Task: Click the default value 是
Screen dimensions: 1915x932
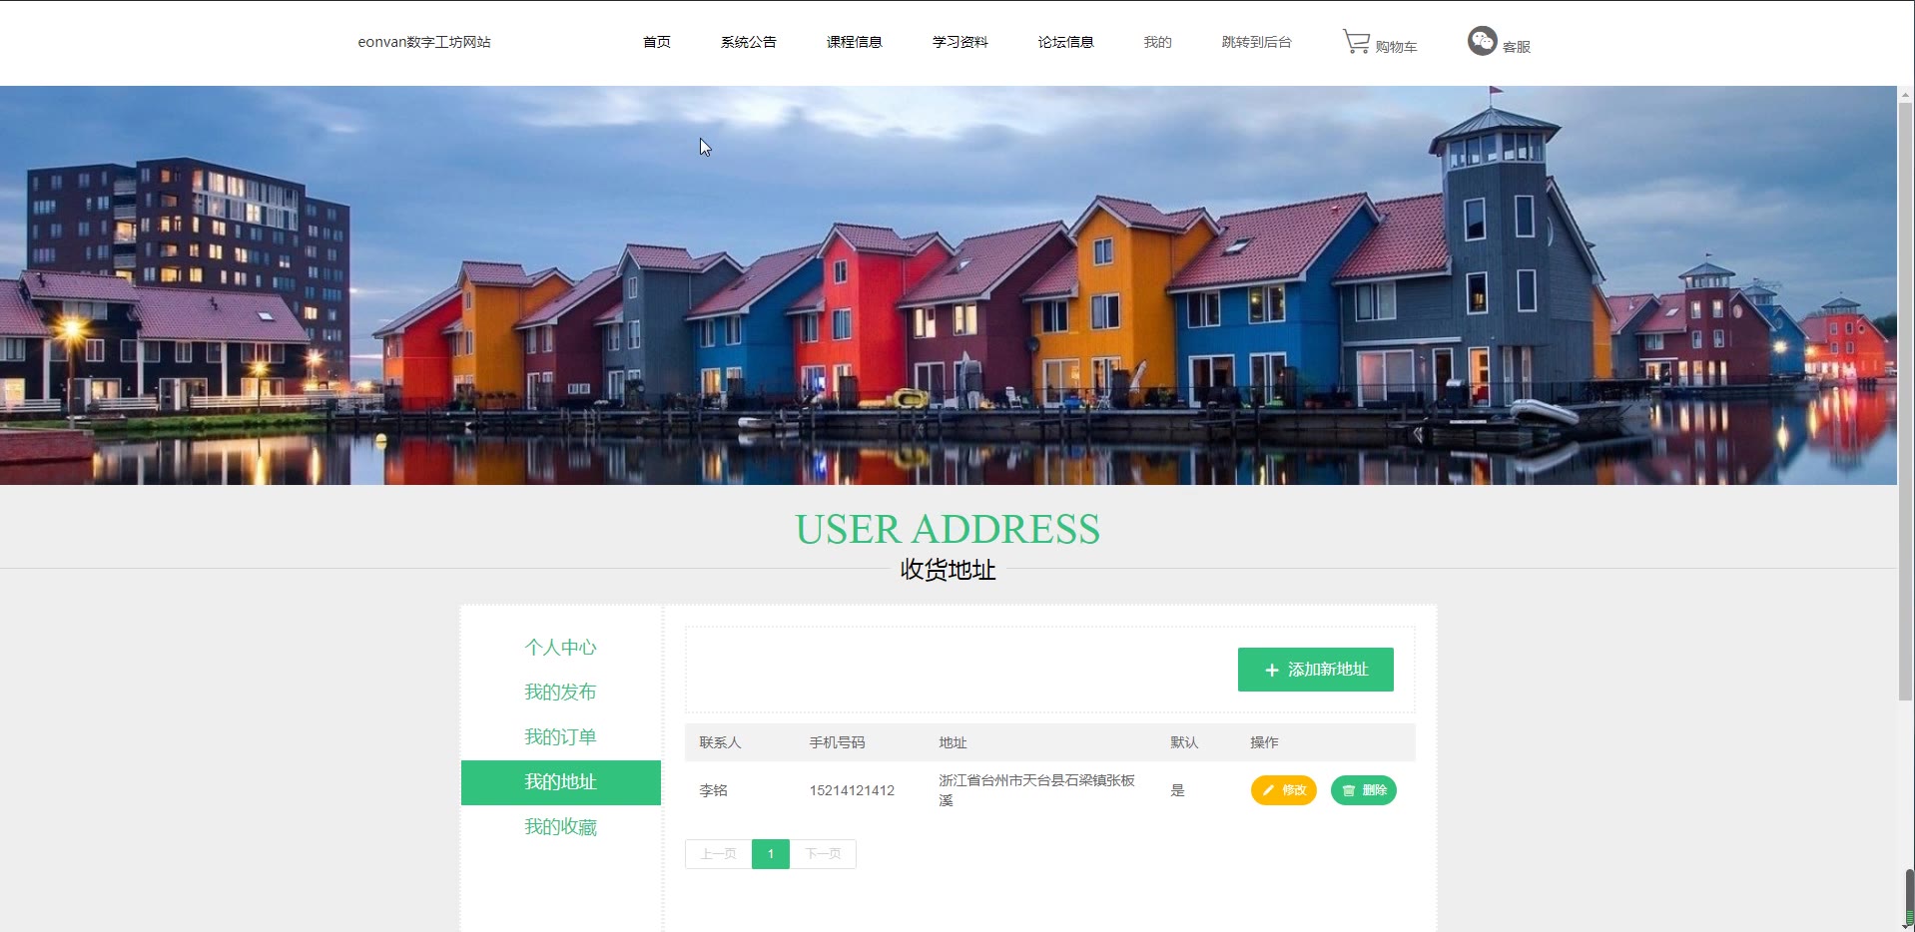Action: (1177, 790)
